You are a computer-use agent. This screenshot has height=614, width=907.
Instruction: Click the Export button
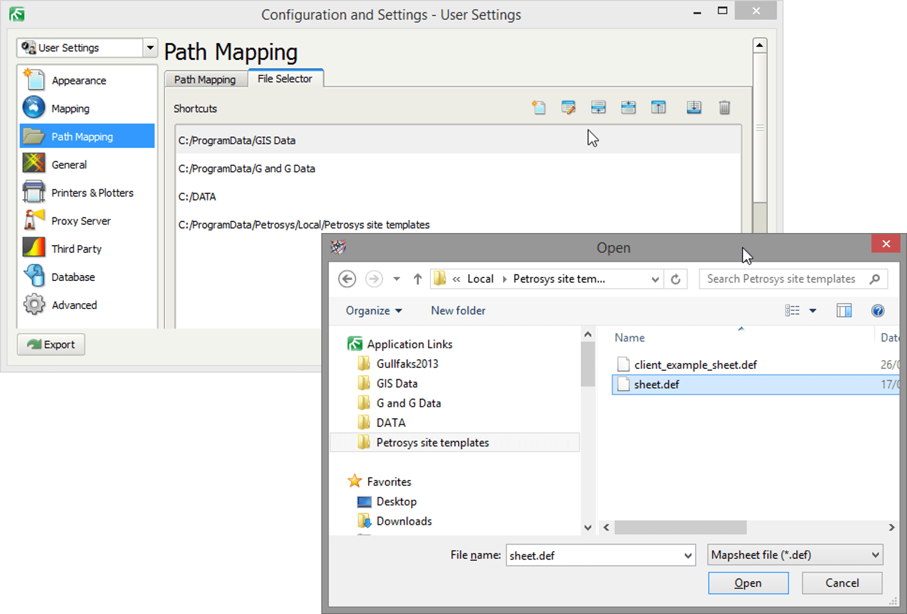[x=51, y=344]
